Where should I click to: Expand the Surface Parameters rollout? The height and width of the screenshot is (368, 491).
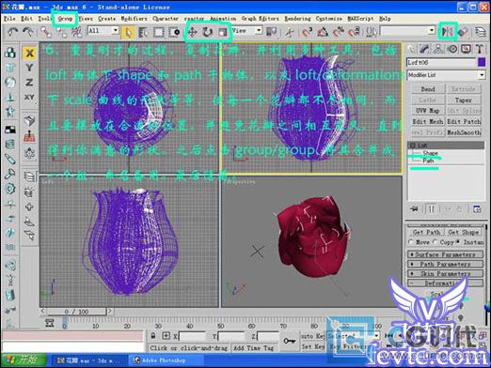pyautogui.click(x=445, y=254)
